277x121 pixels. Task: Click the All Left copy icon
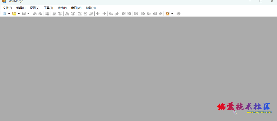click(x=129, y=14)
